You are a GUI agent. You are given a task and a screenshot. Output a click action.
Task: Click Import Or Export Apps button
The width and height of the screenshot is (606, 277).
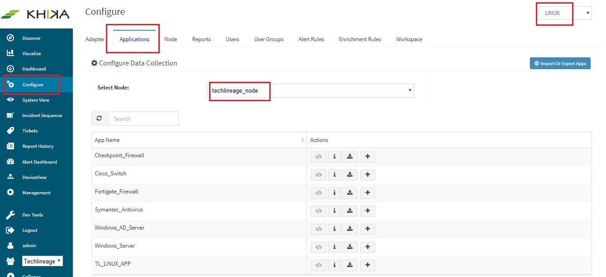point(560,63)
